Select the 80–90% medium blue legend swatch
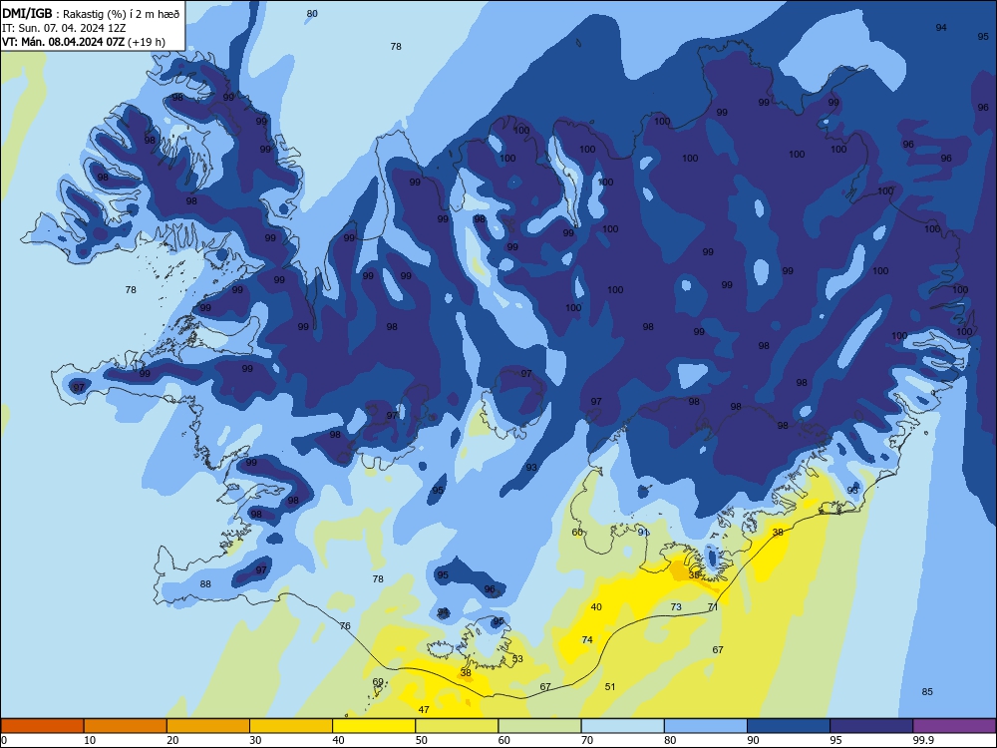Screen dimensions: 997x748 706,726
